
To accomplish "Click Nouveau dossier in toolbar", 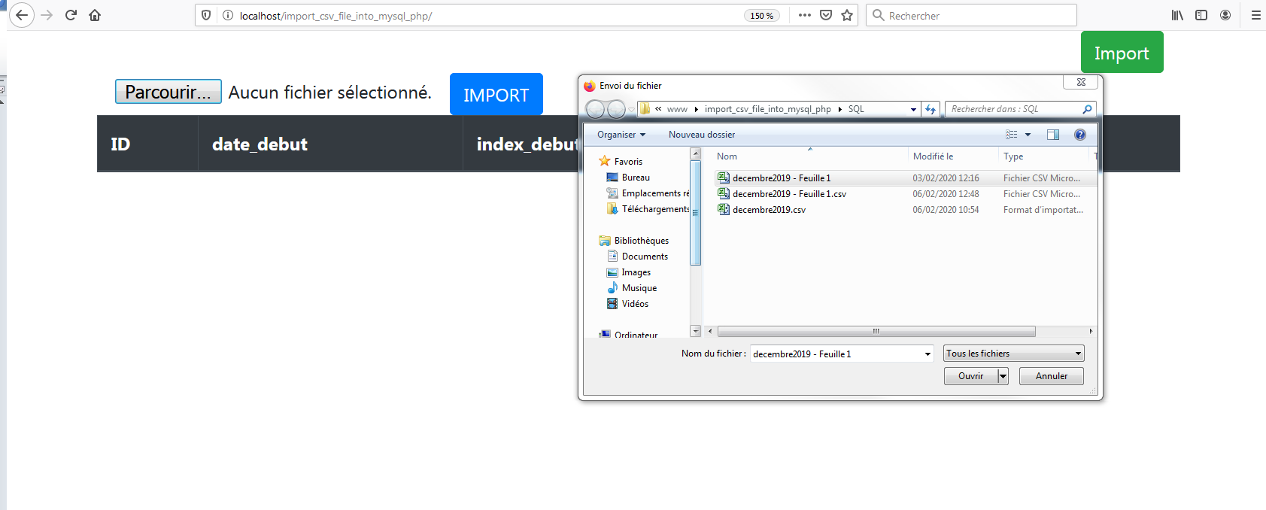I will [701, 135].
